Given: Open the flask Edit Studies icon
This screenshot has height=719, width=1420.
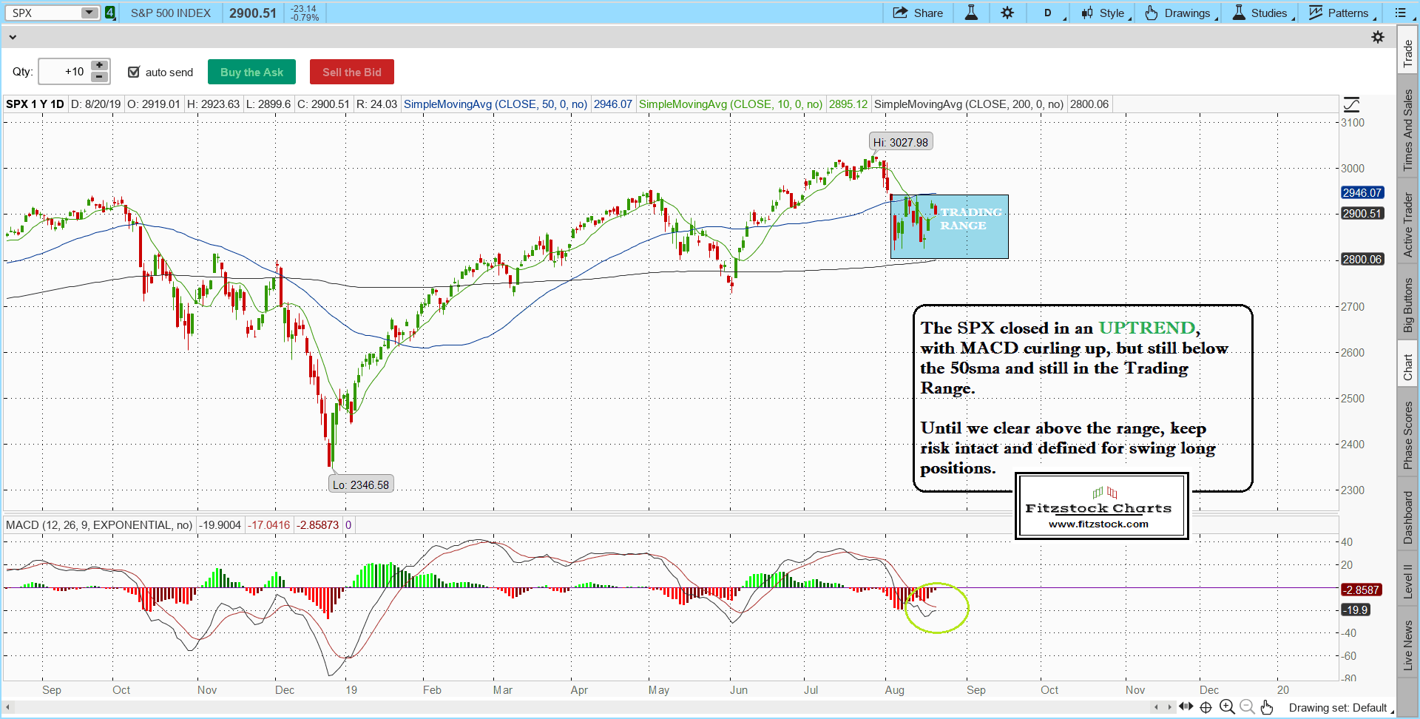Looking at the screenshot, I should pos(971,13).
